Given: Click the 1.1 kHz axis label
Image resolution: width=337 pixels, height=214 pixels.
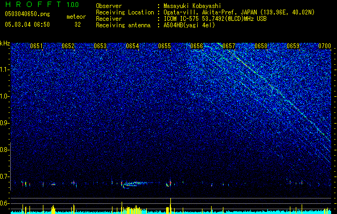Looking at the screenshot, I should pyautogui.click(x=4, y=70).
